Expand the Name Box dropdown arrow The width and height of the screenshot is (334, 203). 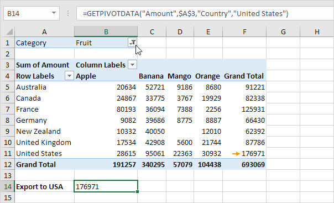click(x=54, y=13)
